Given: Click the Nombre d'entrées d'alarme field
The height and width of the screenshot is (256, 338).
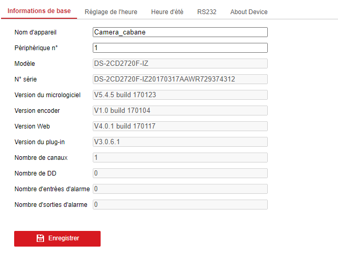Looking at the screenshot, I should [180, 189].
